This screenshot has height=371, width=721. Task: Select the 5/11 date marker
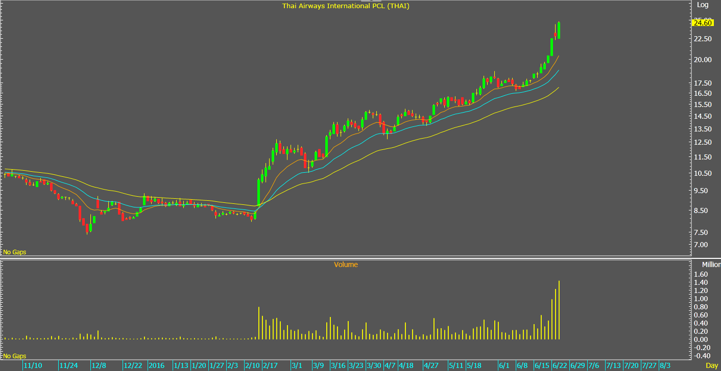pyautogui.click(x=456, y=366)
